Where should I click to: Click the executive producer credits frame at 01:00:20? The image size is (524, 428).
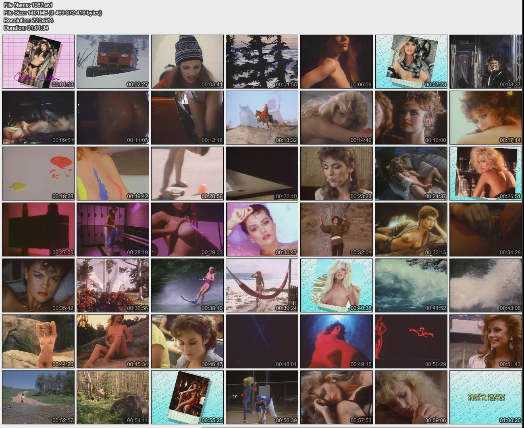486,397
